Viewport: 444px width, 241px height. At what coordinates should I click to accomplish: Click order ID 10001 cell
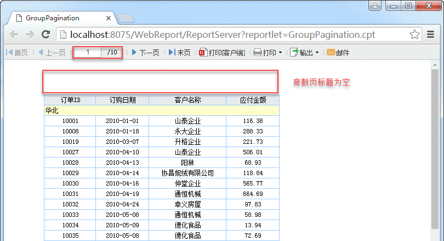pyautogui.click(x=70, y=121)
